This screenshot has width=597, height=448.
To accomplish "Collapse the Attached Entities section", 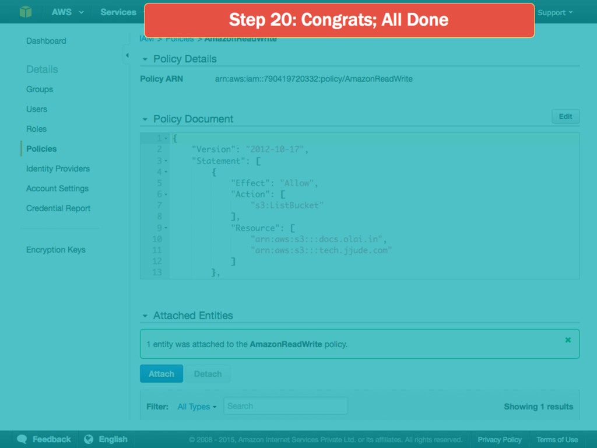I will (x=145, y=316).
